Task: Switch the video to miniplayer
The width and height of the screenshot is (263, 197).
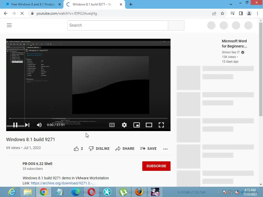Action: pyautogui.click(x=137, y=125)
